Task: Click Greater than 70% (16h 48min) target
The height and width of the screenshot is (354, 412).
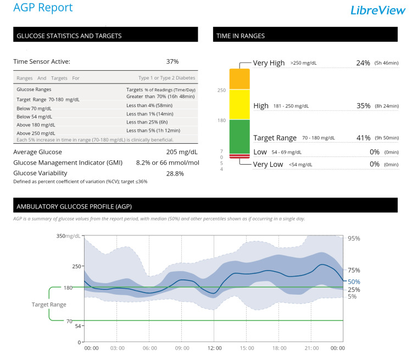Action: point(160,97)
